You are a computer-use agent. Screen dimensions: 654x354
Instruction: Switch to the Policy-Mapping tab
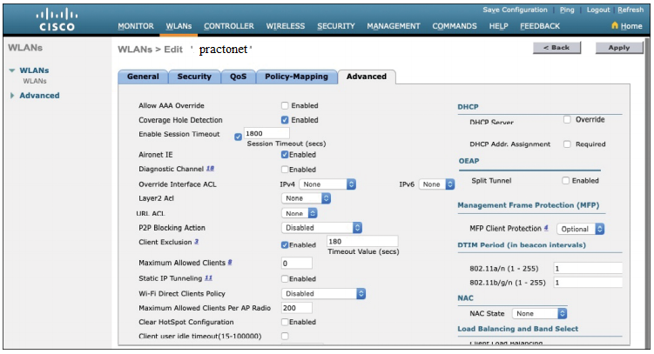point(297,77)
